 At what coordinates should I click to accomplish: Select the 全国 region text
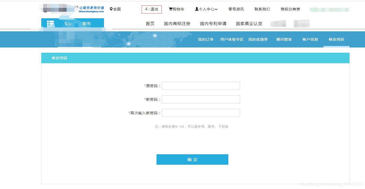117,9
